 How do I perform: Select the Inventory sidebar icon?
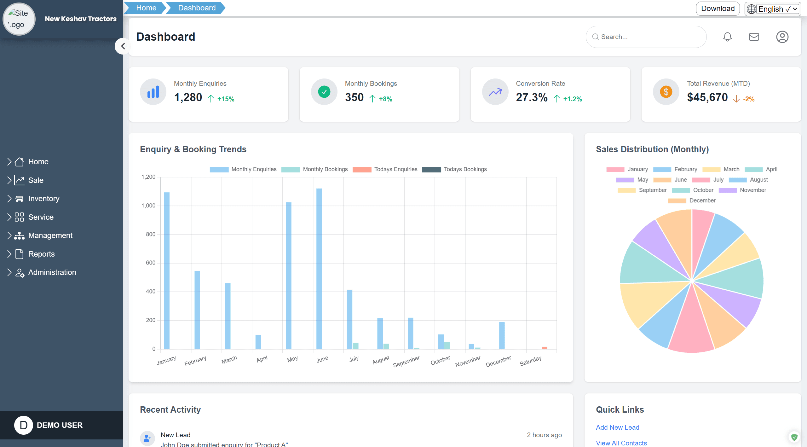[x=20, y=198]
